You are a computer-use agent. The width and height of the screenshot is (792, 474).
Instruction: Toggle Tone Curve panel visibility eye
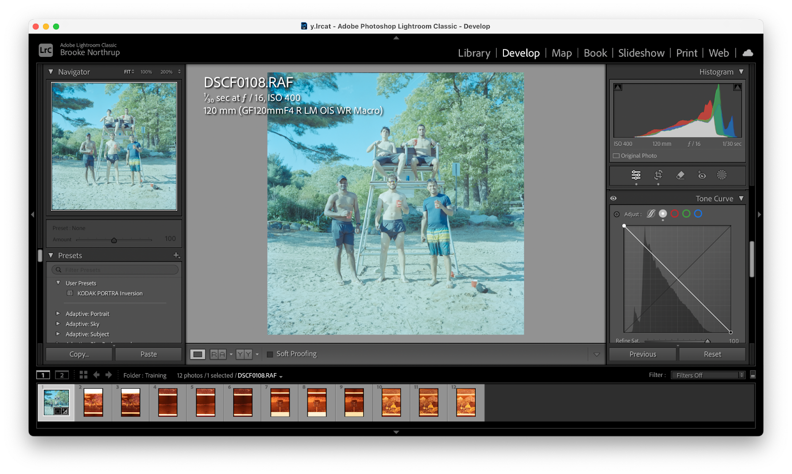coord(613,198)
